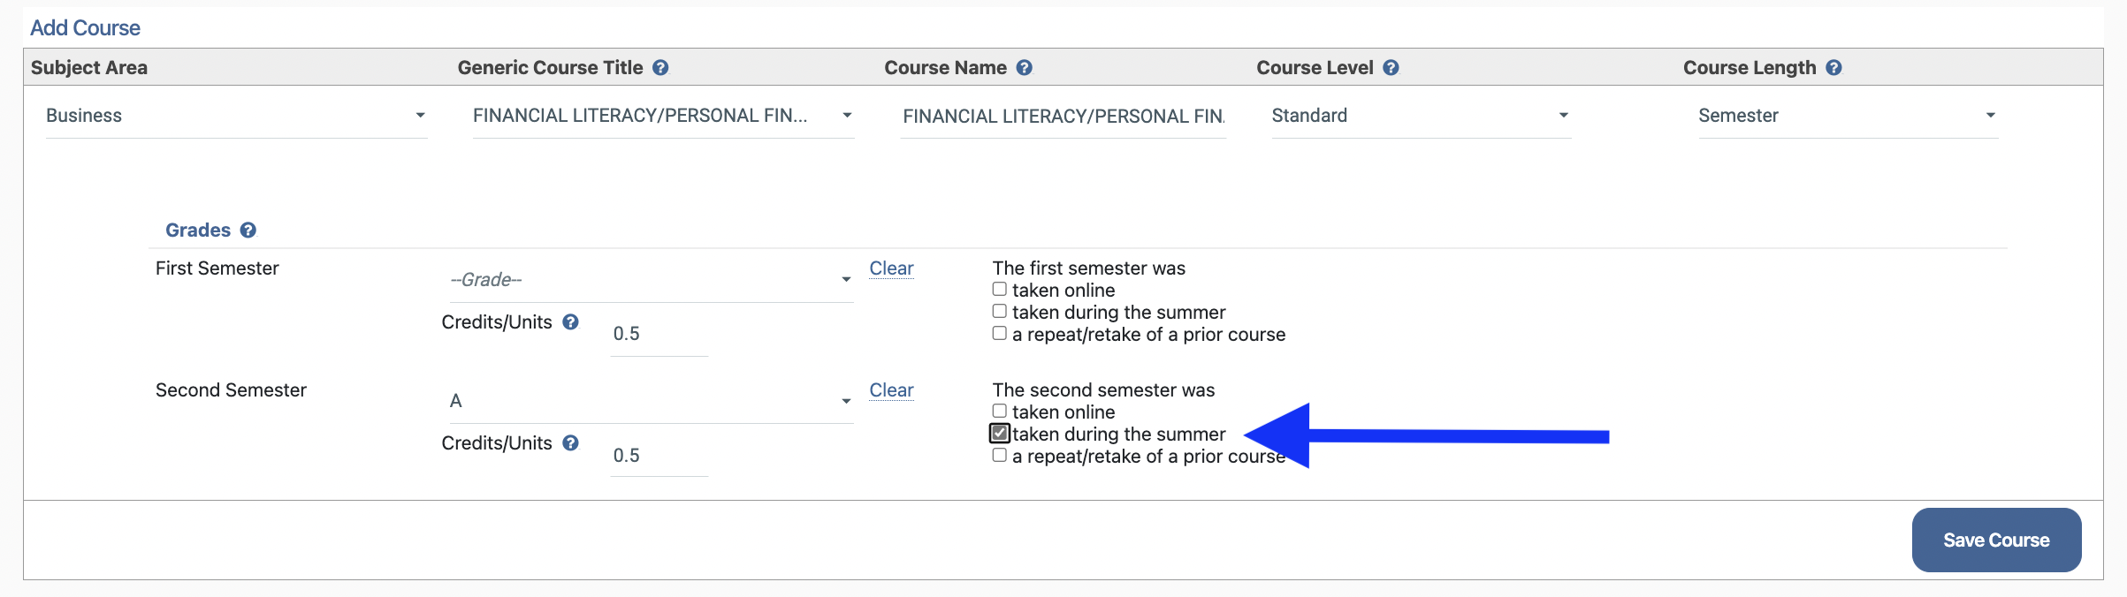This screenshot has height=597, width=2127.
Task: Click Clear link for First Semester
Action: click(891, 268)
